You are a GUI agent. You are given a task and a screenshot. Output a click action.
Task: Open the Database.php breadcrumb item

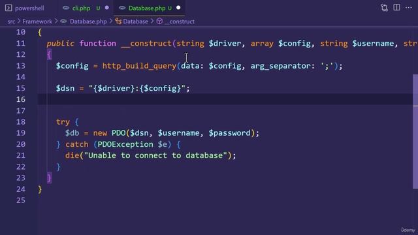[x=88, y=22]
